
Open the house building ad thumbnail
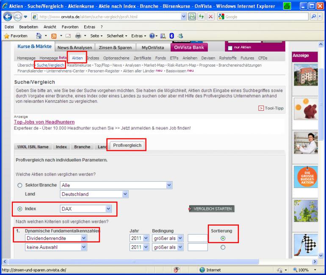(x=306, y=75)
